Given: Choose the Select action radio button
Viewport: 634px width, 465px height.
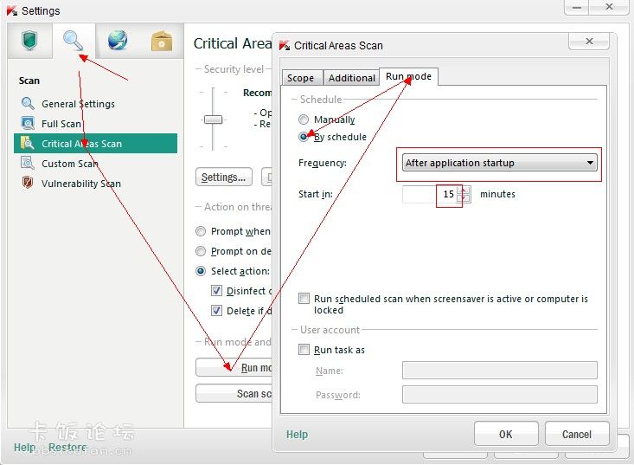Looking at the screenshot, I should pos(201,271).
